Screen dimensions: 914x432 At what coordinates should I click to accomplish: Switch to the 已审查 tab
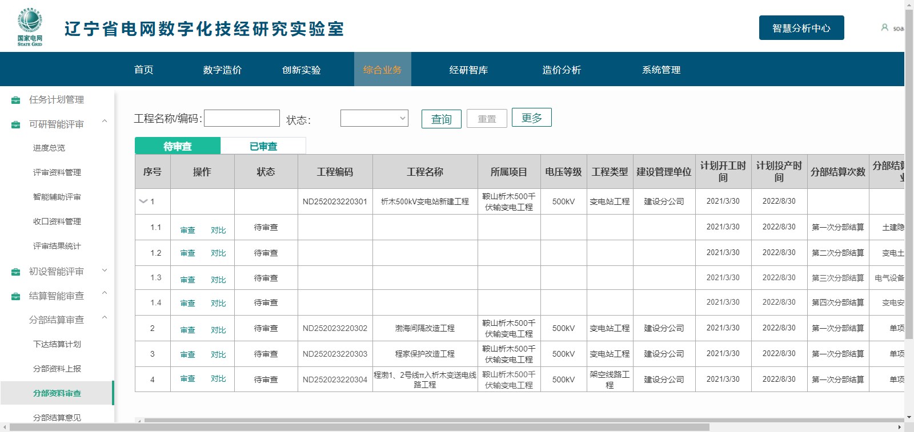pos(263,146)
